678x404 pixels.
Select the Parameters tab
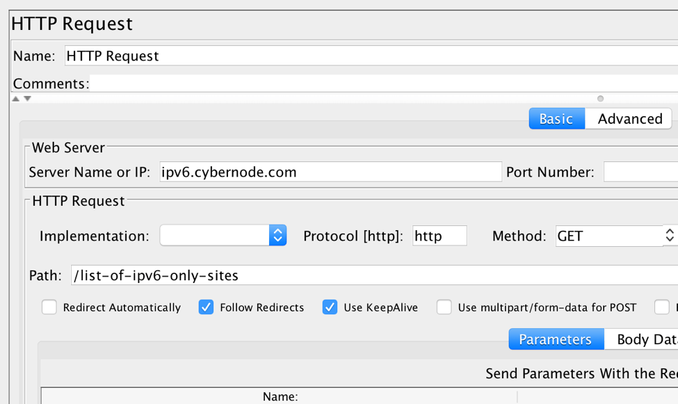click(x=556, y=339)
